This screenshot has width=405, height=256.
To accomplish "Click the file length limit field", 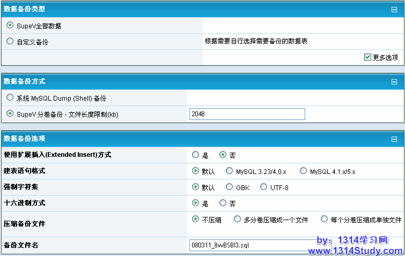I will 247,114.
